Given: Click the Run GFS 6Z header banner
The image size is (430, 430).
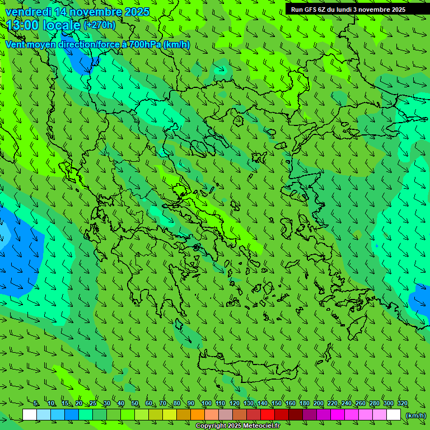Looking at the screenshot, I should tap(348, 10).
